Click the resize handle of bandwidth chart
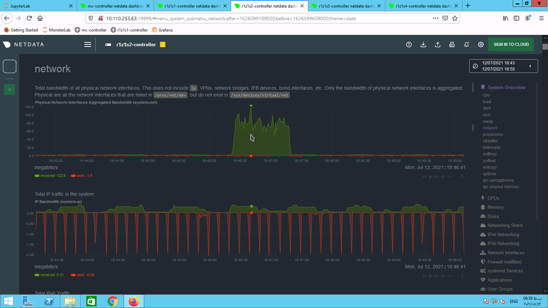 pyautogui.click(x=462, y=177)
